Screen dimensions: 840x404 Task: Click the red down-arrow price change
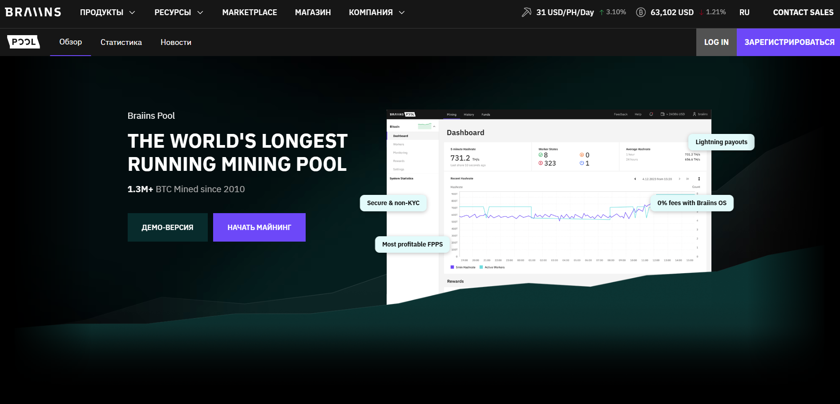coord(712,12)
